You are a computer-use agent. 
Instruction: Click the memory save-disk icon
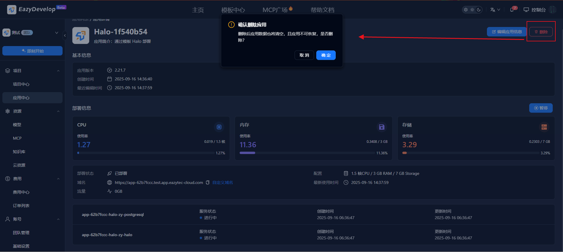point(382,127)
